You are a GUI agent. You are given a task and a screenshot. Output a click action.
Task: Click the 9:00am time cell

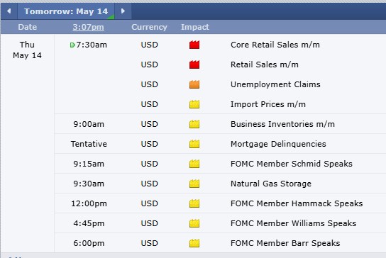[x=89, y=124]
